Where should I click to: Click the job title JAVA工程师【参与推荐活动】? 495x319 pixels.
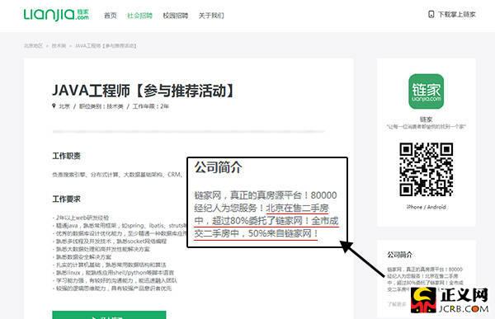(144, 91)
